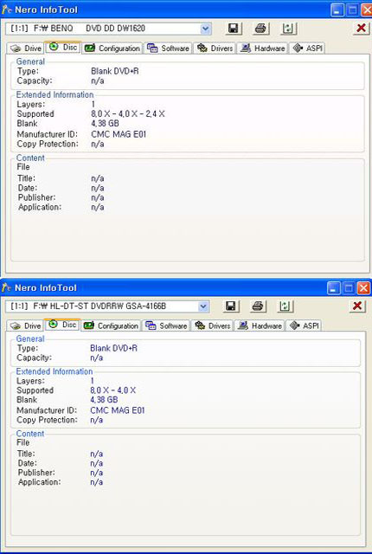Click Nero app icon in bottom title bar

[6, 287]
